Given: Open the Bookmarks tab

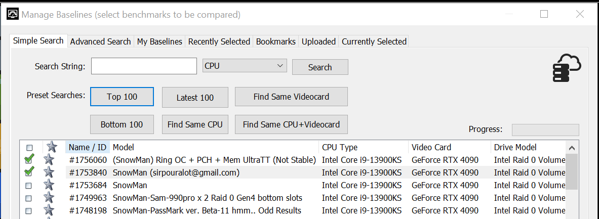Looking at the screenshot, I should [x=276, y=41].
